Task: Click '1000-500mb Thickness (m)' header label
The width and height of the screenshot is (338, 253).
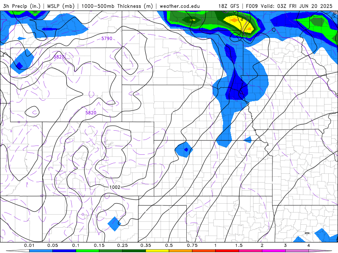Action: [x=117, y=6]
